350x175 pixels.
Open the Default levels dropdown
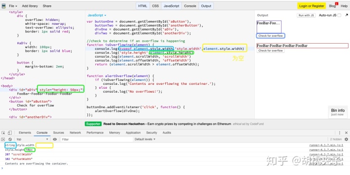(145, 140)
